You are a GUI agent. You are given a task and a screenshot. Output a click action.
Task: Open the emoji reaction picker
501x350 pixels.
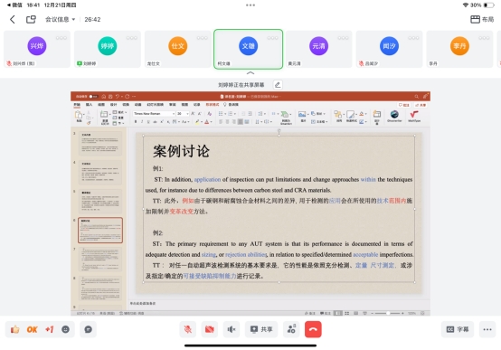(65, 329)
